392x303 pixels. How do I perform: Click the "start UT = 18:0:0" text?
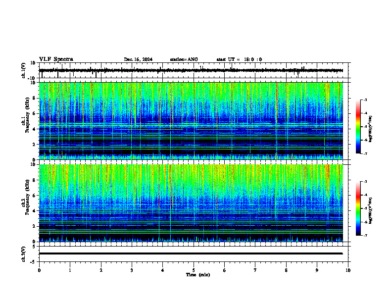pyautogui.click(x=239, y=59)
